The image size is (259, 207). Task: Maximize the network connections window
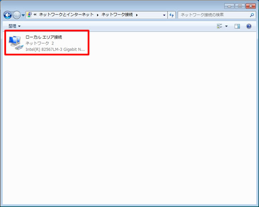point(240,6)
